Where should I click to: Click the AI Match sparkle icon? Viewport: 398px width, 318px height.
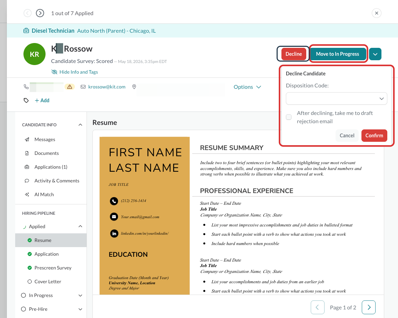(27, 194)
